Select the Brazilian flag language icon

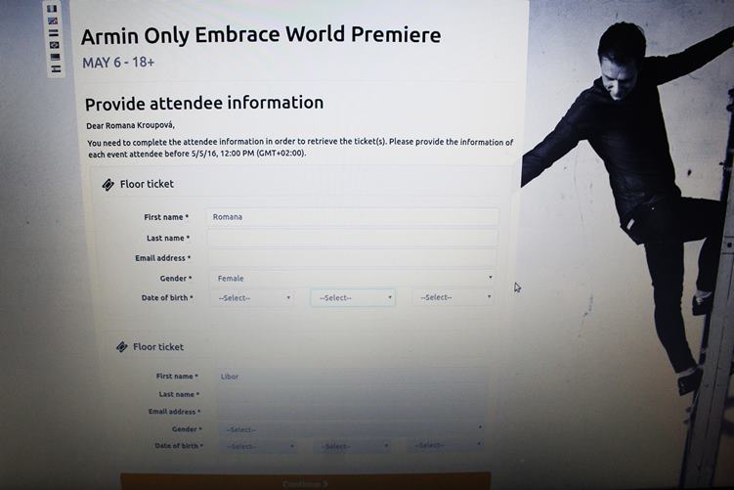55,45
